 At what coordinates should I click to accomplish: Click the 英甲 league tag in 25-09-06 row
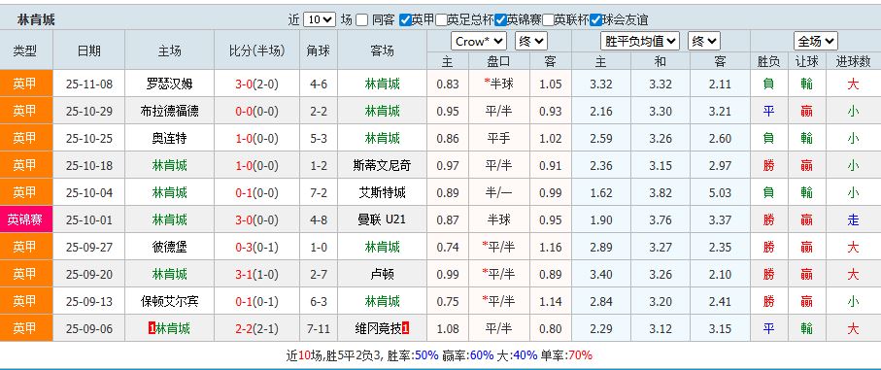point(26,328)
